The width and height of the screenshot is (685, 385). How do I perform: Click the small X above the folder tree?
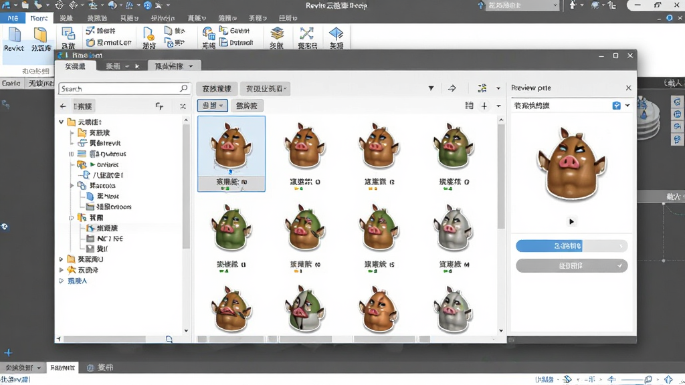point(183,106)
